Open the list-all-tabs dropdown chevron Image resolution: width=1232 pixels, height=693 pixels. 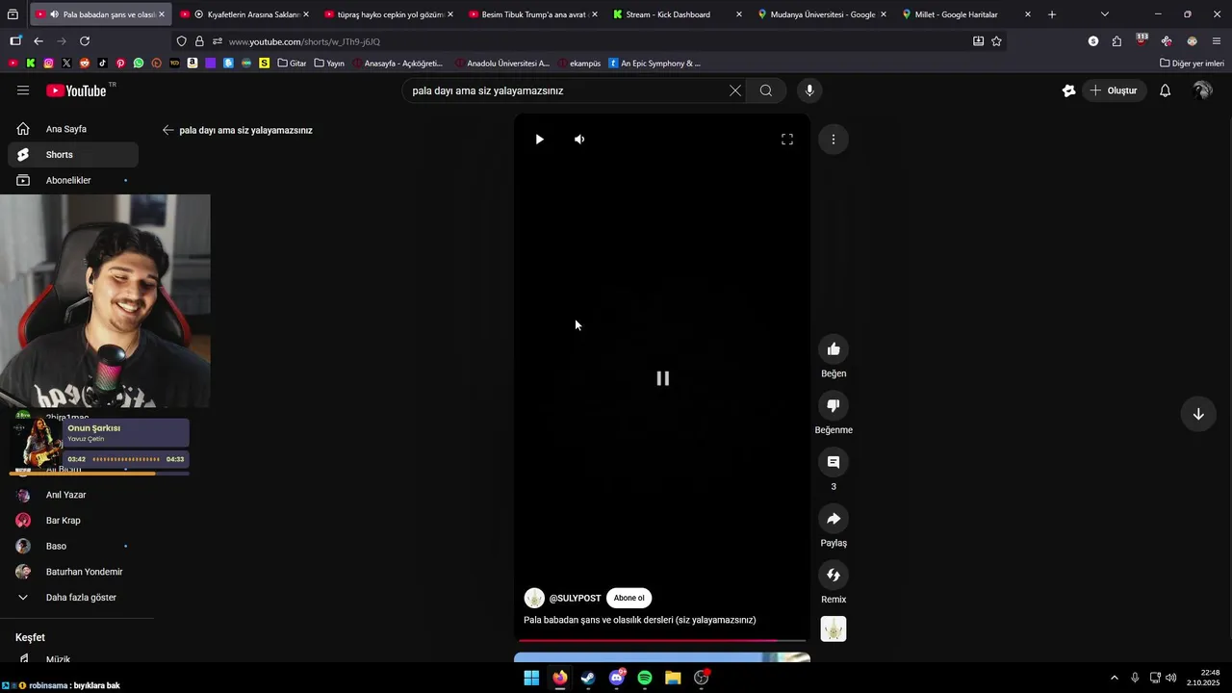[x=1104, y=14]
